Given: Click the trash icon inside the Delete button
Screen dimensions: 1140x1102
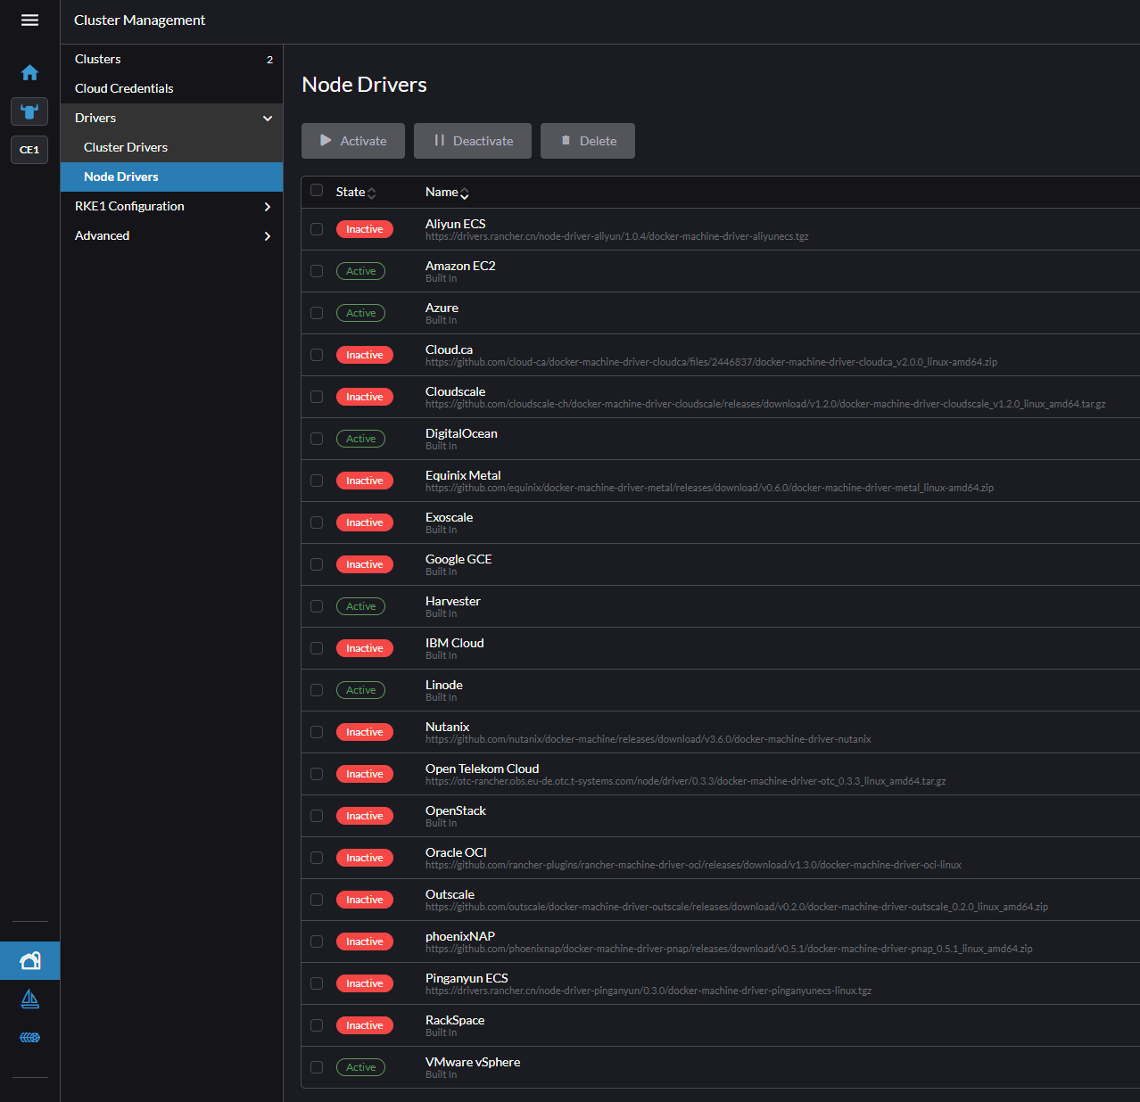Looking at the screenshot, I should pyautogui.click(x=566, y=140).
